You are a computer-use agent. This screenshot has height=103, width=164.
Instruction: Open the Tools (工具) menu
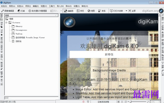[x=52, y=6]
